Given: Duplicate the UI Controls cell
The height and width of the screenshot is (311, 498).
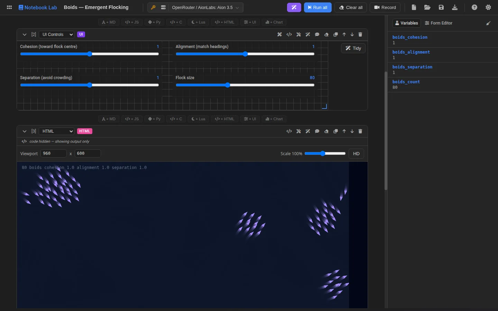Looking at the screenshot, I should tap(335, 35).
